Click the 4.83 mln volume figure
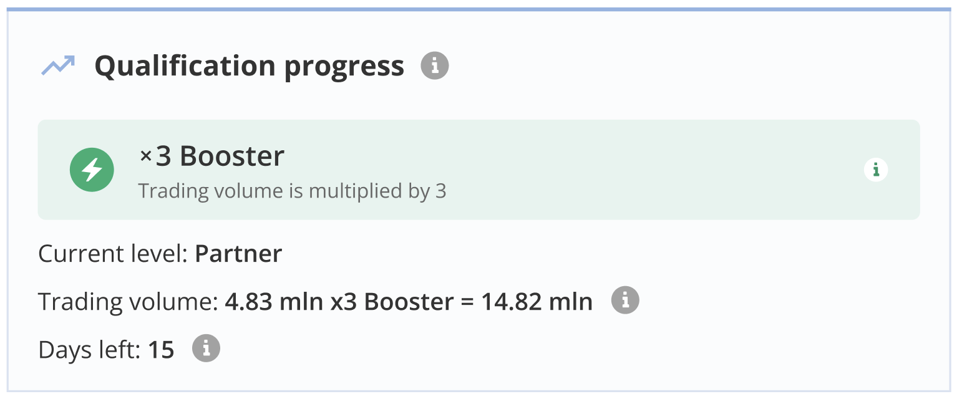The height and width of the screenshot is (399, 957). pos(273,302)
